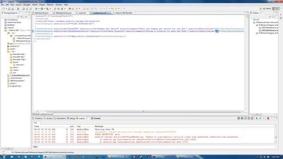This screenshot has width=283, height=159.
Task: Click the Save toolbar icon
Action: point(9,9)
